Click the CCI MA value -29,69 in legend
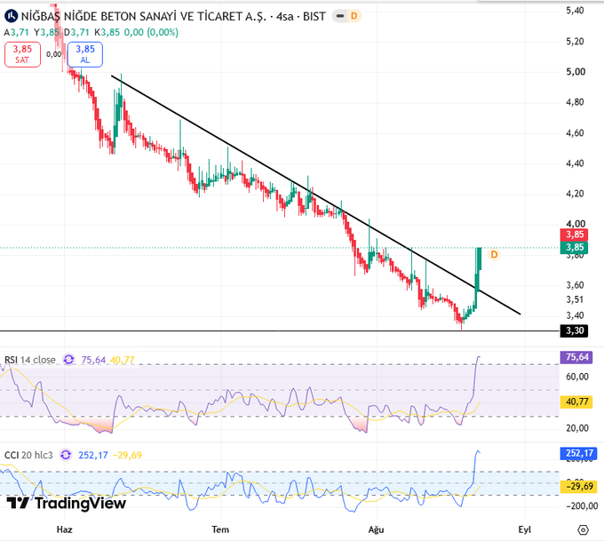Screen dimensions: 604x541 coord(127,455)
